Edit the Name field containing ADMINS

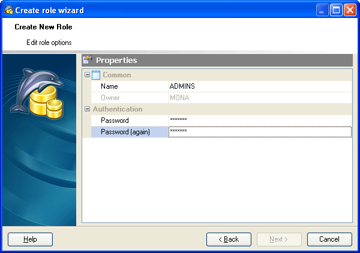tap(259, 86)
